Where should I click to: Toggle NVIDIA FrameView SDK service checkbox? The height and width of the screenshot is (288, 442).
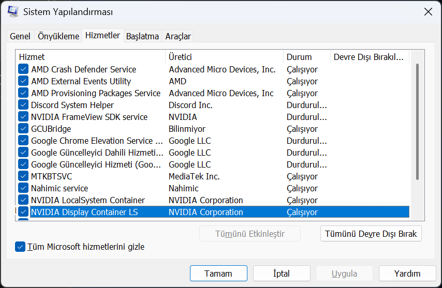click(x=23, y=116)
